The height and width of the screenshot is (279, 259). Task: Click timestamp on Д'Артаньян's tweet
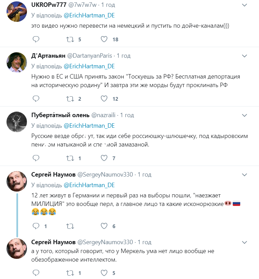tap(124, 56)
